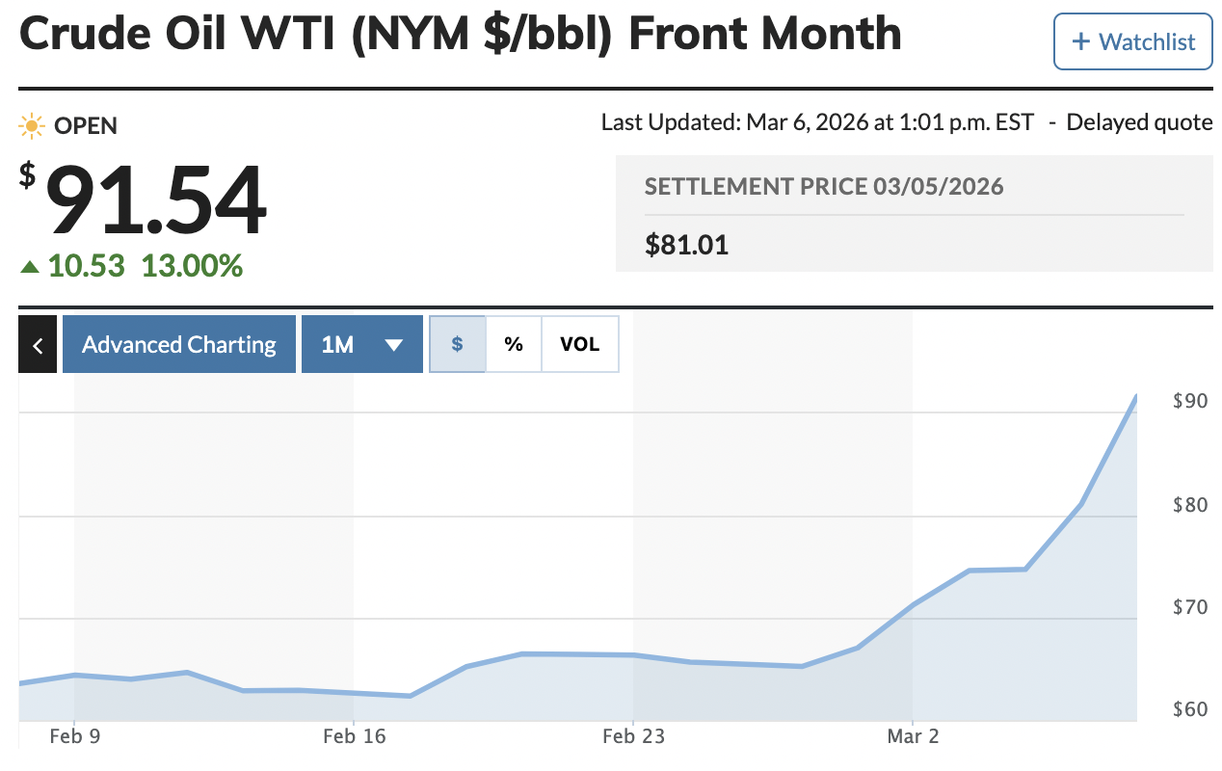Viewport: 1222px width, 771px height.
Task: Select the percent sign chart mode icon
Action: click(513, 344)
